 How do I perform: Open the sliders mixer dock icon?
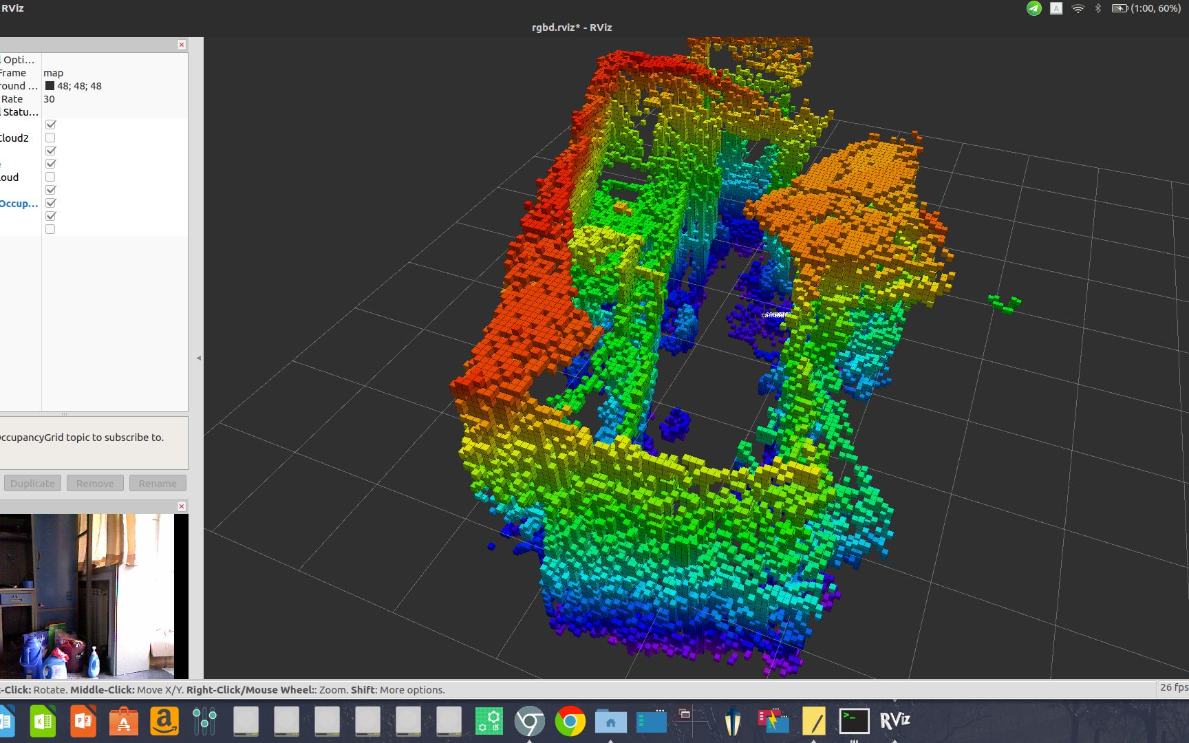205,721
